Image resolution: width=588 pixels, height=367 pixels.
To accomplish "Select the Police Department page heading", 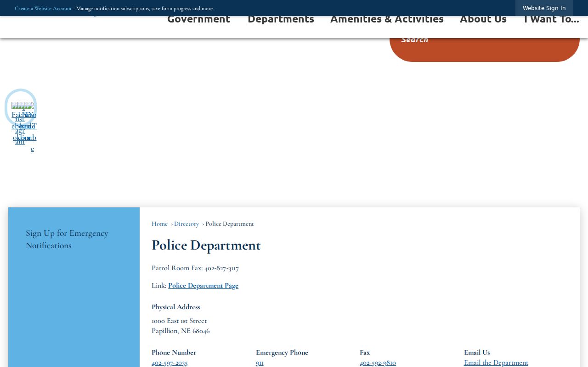I will coord(206,245).
